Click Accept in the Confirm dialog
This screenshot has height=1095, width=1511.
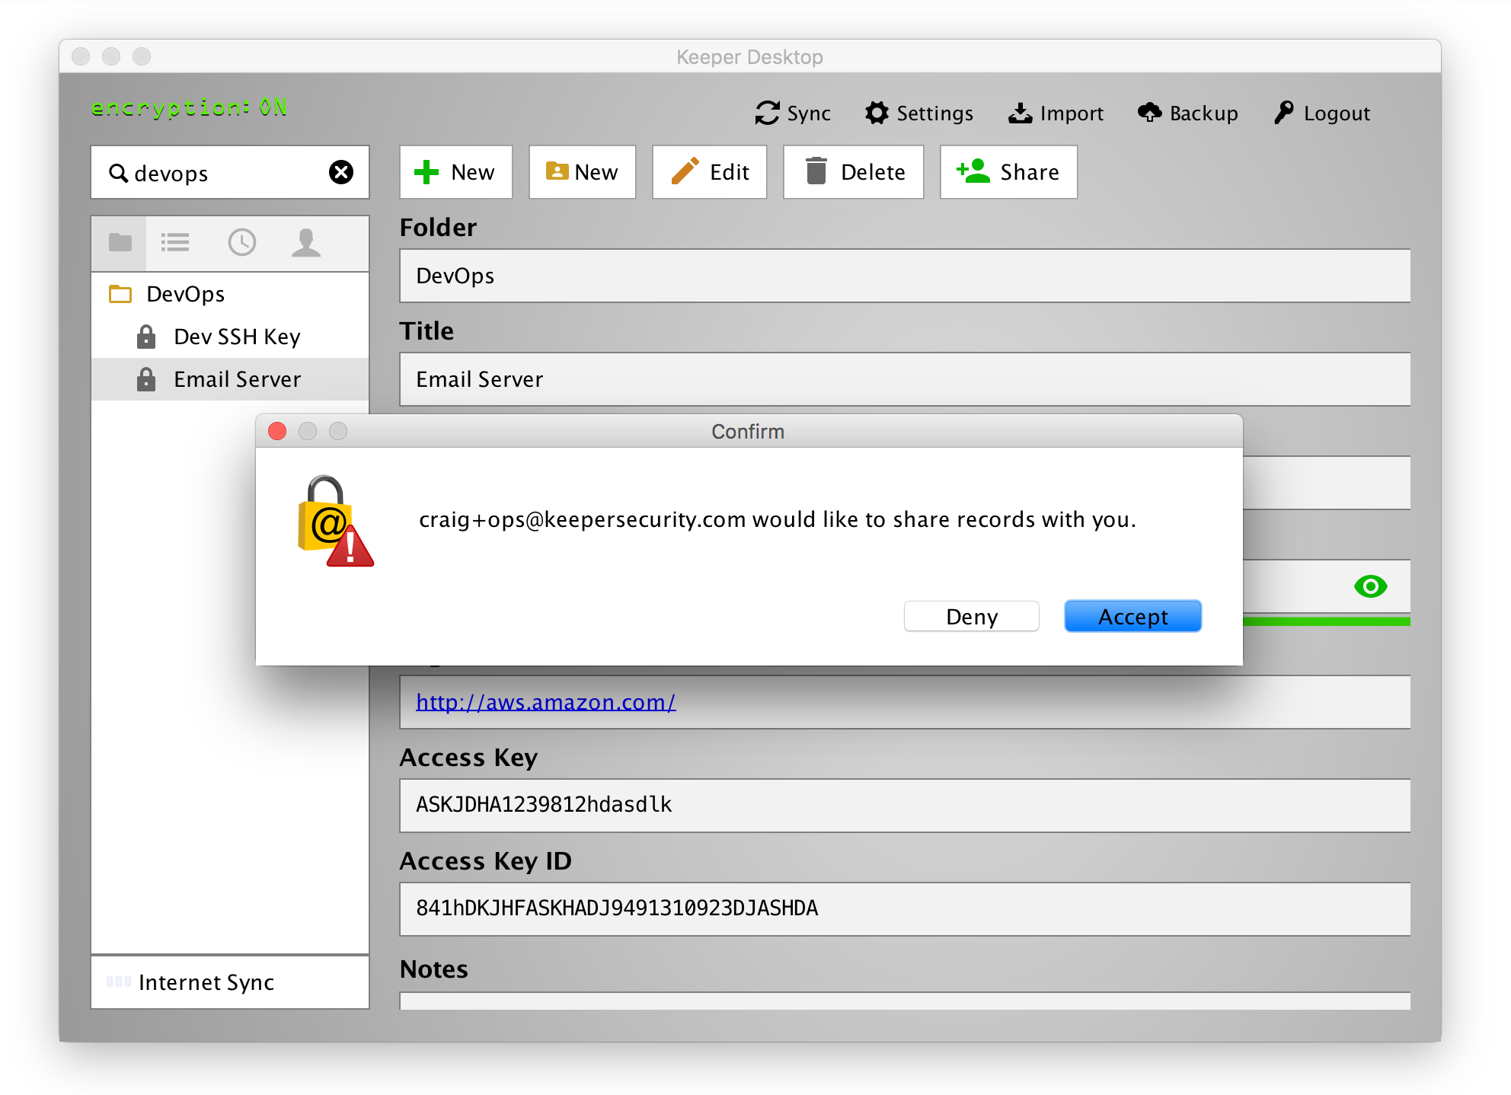pyautogui.click(x=1132, y=617)
